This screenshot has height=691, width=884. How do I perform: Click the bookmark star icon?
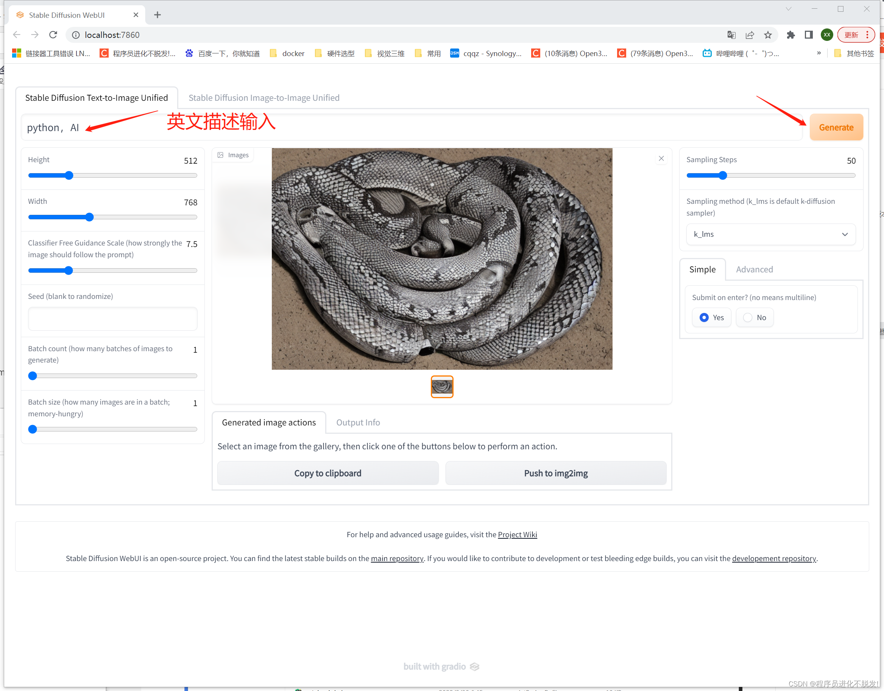pos(768,35)
